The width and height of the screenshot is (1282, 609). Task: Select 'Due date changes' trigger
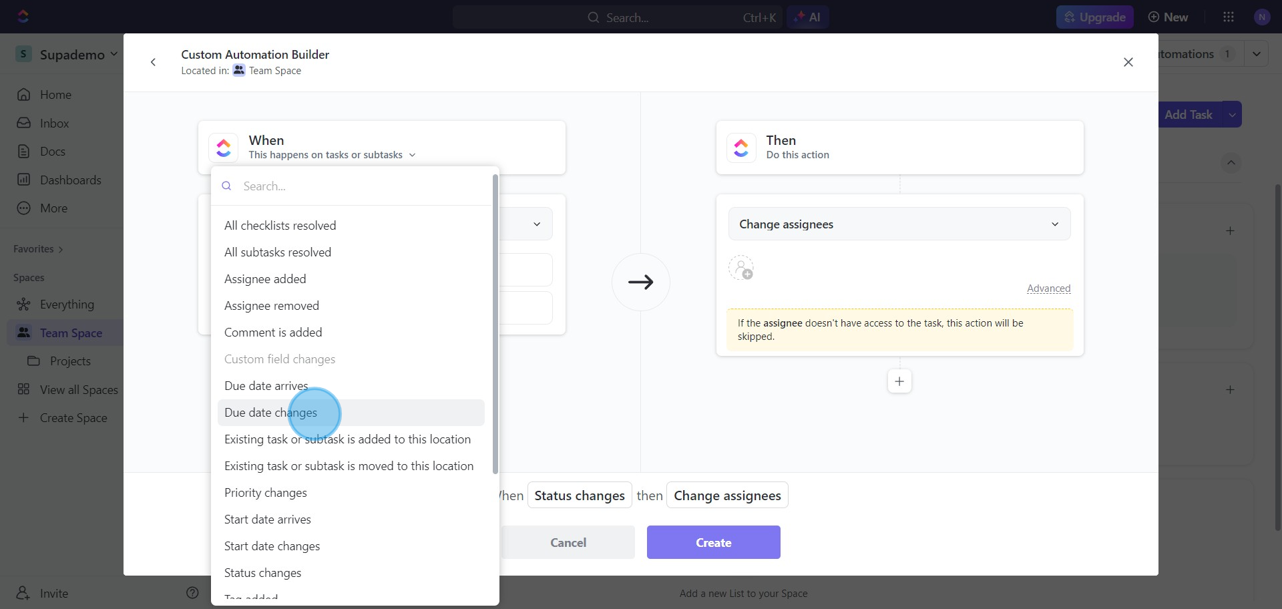(x=351, y=413)
